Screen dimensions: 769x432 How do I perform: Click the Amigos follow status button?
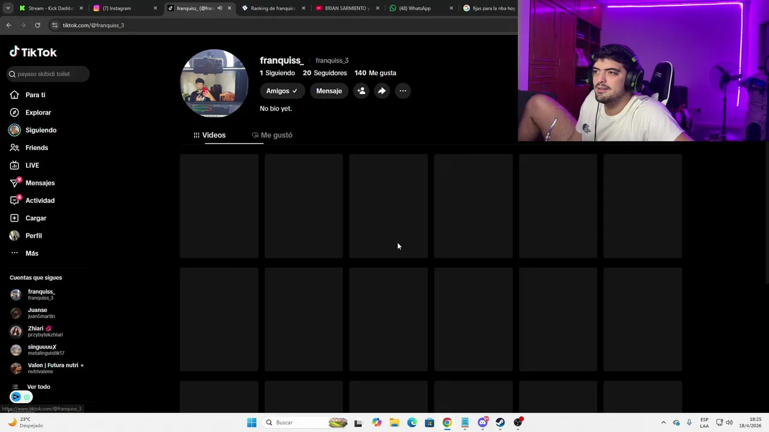pyautogui.click(x=282, y=91)
